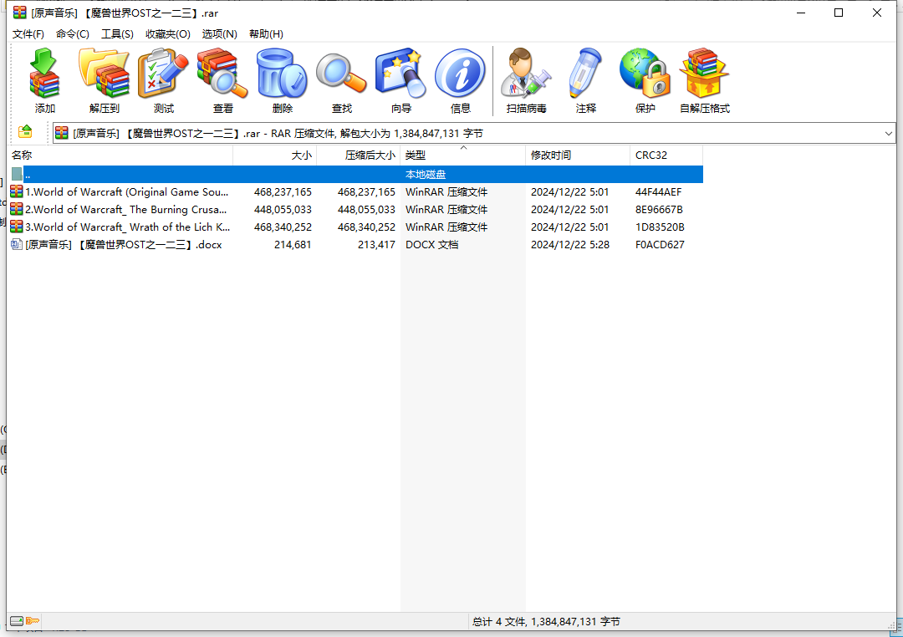Click the 1.World of Warcraft rar file icon
This screenshot has width=903, height=637.
tap(17, 191)
